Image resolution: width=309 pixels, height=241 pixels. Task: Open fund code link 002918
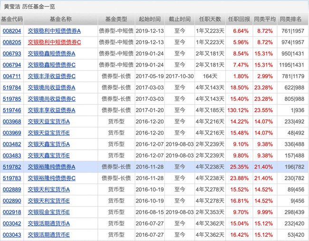[12, 212]
